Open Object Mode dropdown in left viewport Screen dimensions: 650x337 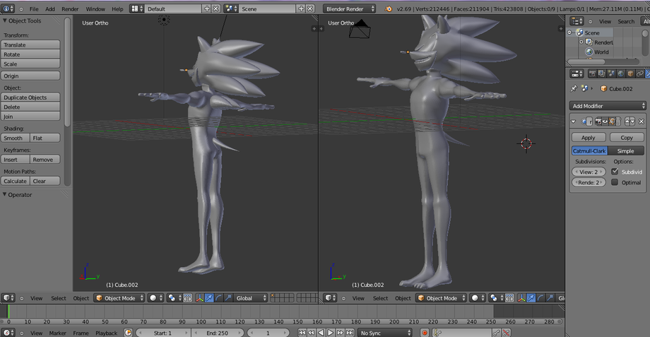118,298
